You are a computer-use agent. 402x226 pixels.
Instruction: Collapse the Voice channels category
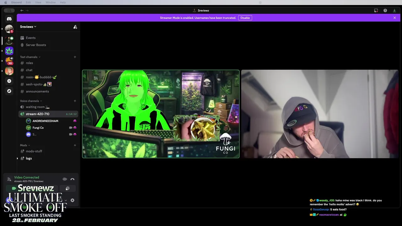pos(31,101)
